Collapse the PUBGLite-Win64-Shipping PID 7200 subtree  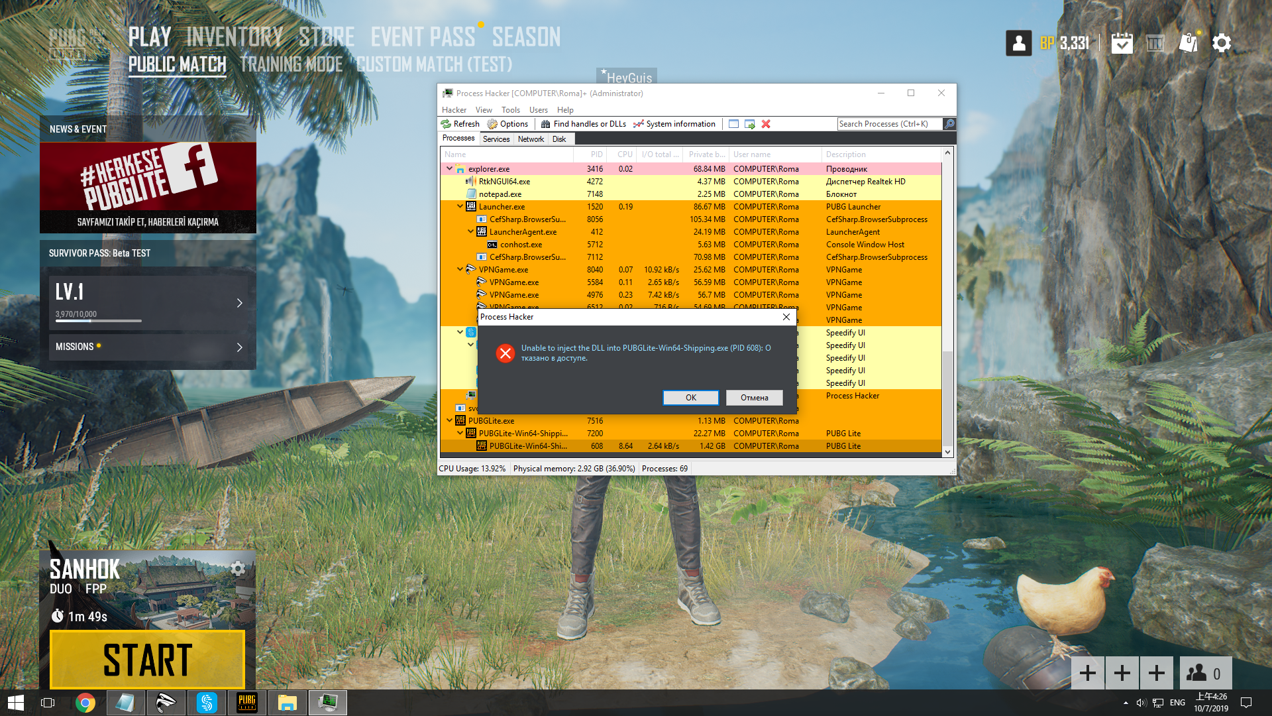pyautogui.click(x=460, y=433)
